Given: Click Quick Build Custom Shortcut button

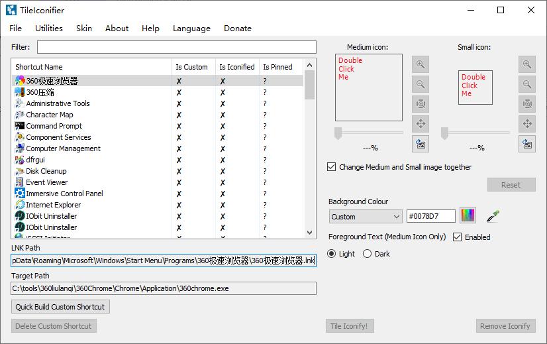Looking at the screenshot, I should (x=60, y=307).
